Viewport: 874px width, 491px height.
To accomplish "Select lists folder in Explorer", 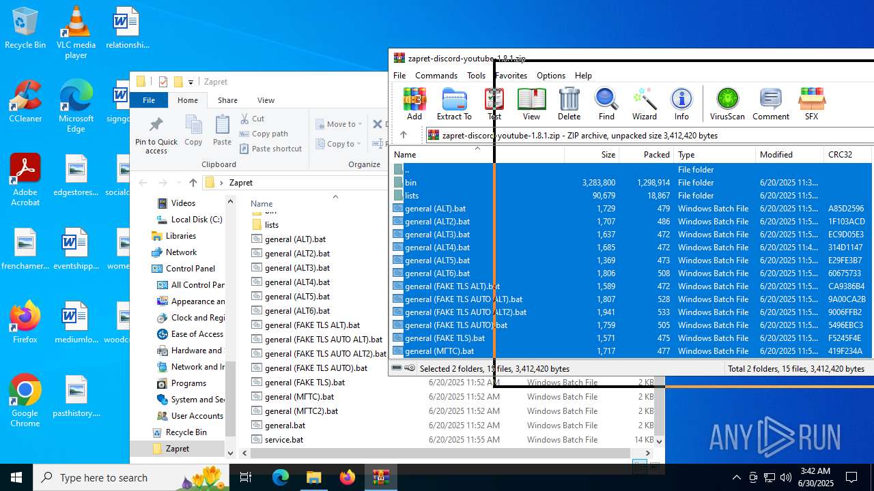I will [x=272, y=225].
